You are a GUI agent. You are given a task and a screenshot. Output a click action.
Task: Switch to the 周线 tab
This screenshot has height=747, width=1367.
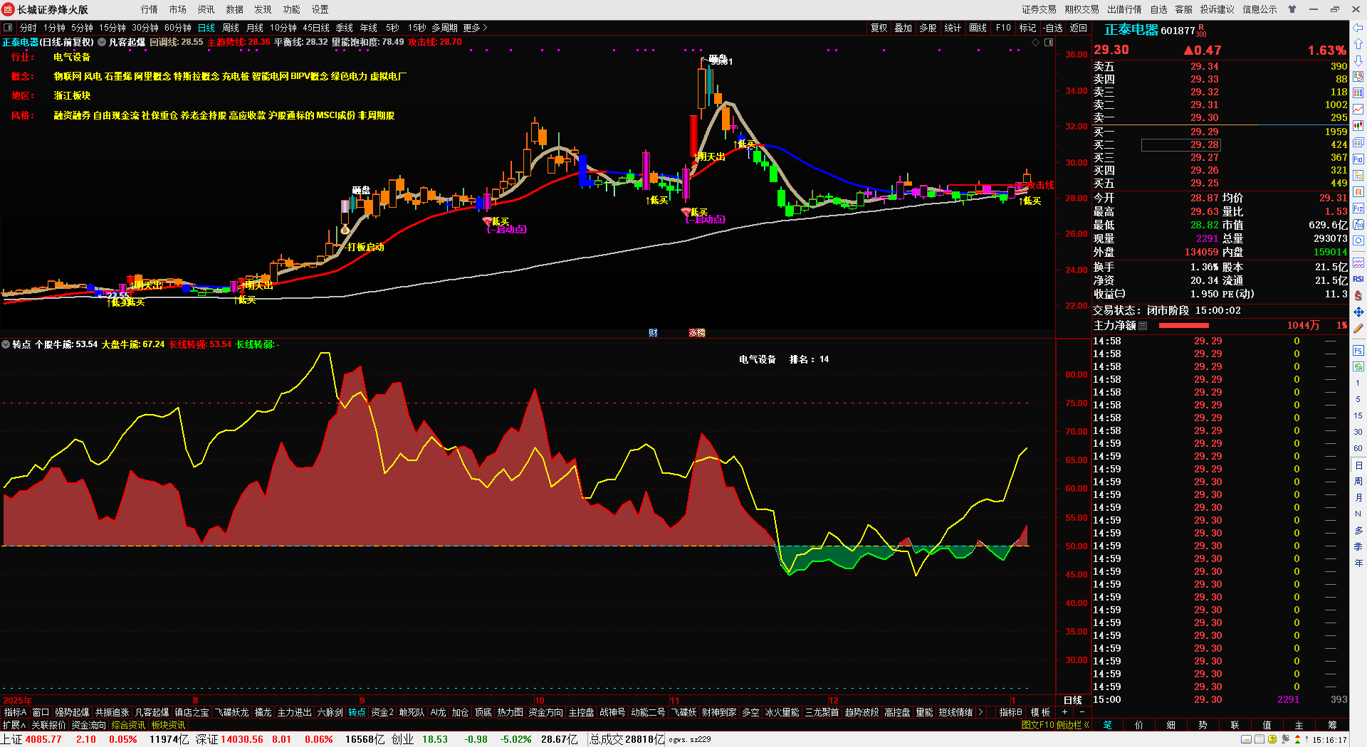point(231,28)
